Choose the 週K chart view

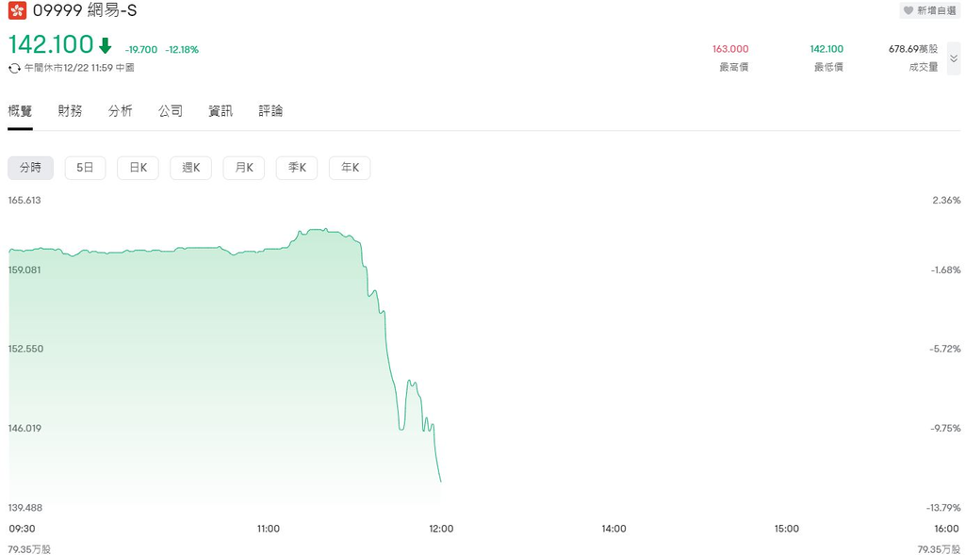point(190,168)
